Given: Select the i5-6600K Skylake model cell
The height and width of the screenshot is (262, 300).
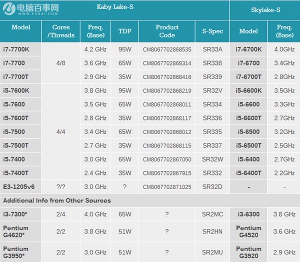Looking at the screenshot, I should tap(248, 90).
